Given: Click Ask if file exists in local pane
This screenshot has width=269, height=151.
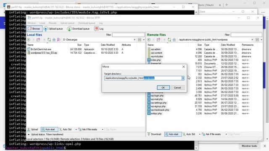Looking at the screenshot, I should click(88, 130).
